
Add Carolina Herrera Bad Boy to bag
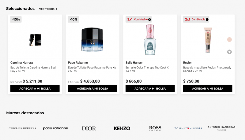35,89
